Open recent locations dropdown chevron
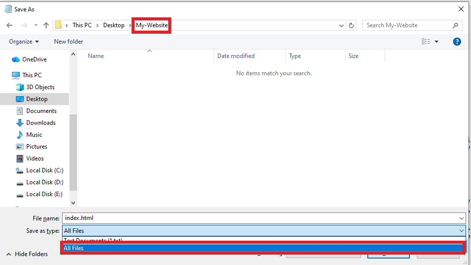This screenshot has width=471, height=265. [36, 25]
